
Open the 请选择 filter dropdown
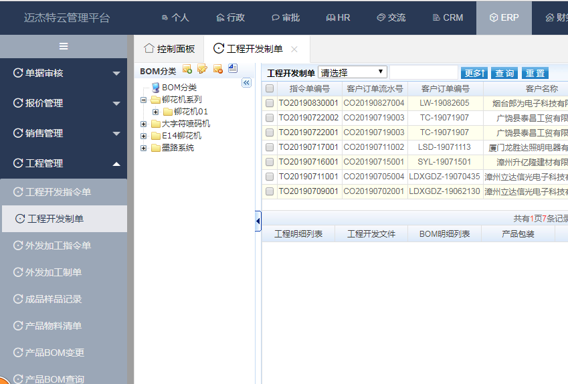point(353,72)
